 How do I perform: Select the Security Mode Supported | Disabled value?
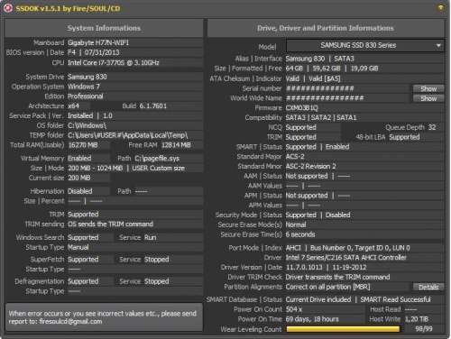click(318, 215)
